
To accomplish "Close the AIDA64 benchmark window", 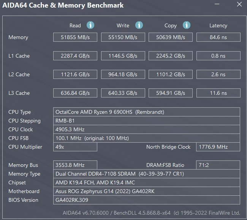I will pyautogui.click(x=239, y=4).
